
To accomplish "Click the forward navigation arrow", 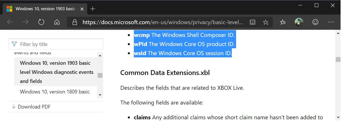I will [26, 22].
